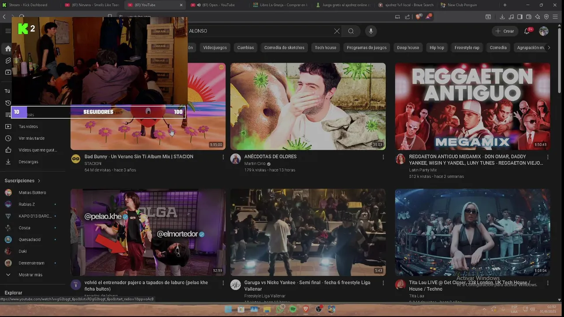564x317 pixels.
Task: Open more options for Tita Lau LIVE video
Action: coord(548,283)
